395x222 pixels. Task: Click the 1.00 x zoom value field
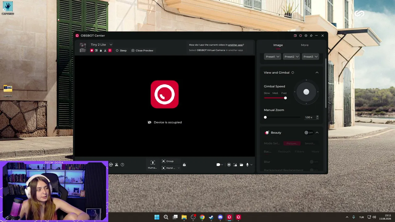309,117
